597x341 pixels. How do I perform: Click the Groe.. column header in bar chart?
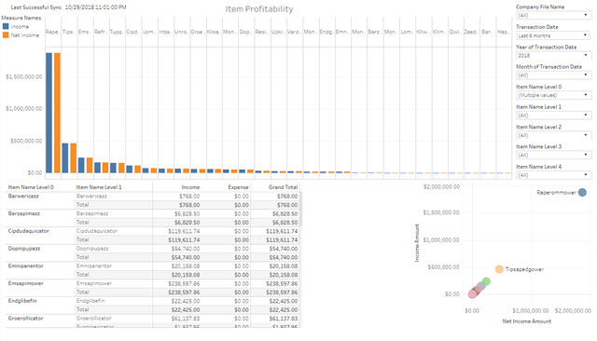tap(197, 32)
